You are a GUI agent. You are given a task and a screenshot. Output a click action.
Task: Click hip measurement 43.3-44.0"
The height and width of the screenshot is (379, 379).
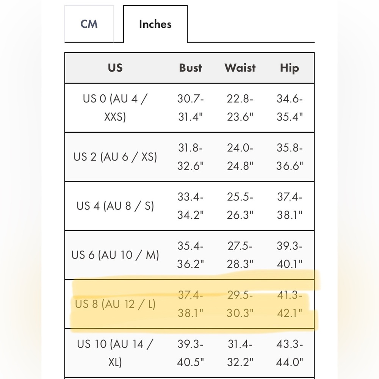tap(290, 353)
